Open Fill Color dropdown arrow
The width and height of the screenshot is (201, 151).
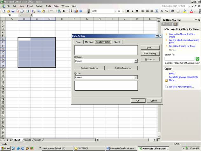pyautogui.click(x=188, y=11)
